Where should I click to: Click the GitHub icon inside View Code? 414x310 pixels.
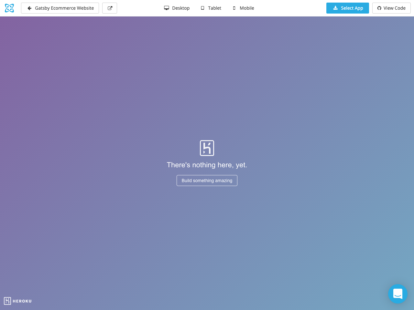(379, 8)
